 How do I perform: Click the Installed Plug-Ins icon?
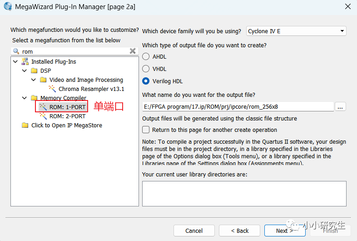pos(25,61)
